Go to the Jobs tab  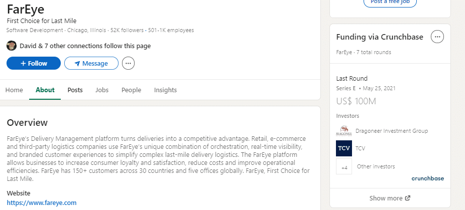102,90
